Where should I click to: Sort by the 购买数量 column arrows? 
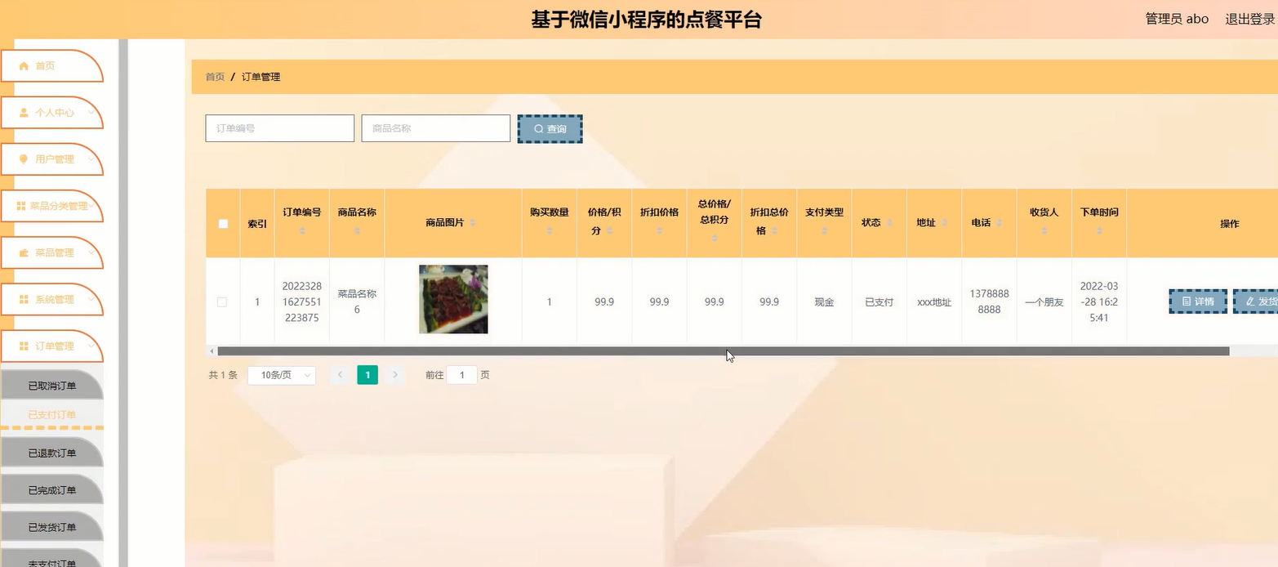tap(549, 231)
